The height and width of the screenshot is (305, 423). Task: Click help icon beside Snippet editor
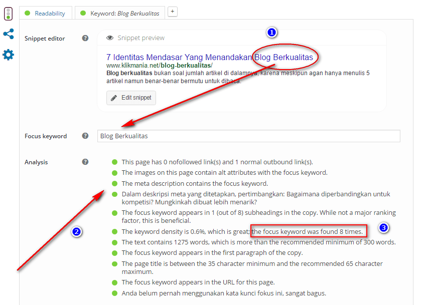(x=85, y=38)
